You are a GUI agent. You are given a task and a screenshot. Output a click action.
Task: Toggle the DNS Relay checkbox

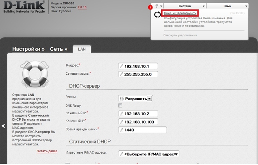click(x=120, y=106)
